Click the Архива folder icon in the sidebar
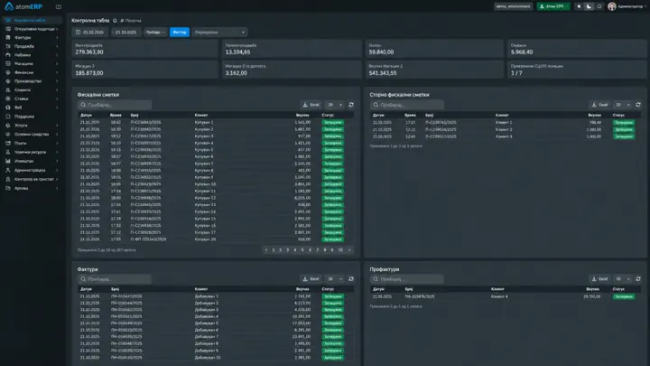This screenshot has height=366, width=650. point(8,188)
